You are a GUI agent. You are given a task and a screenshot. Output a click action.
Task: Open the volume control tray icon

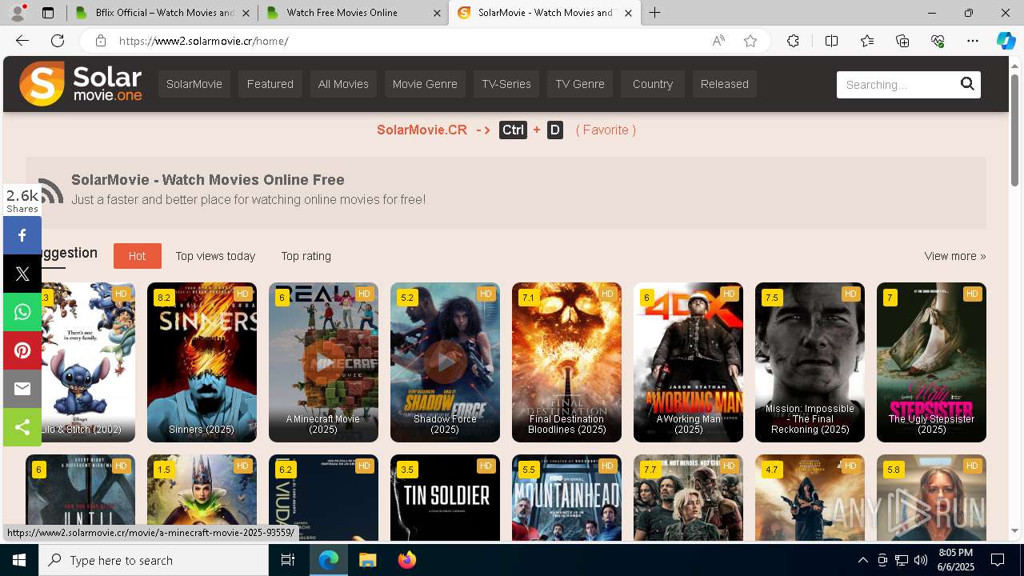point(921,560)
